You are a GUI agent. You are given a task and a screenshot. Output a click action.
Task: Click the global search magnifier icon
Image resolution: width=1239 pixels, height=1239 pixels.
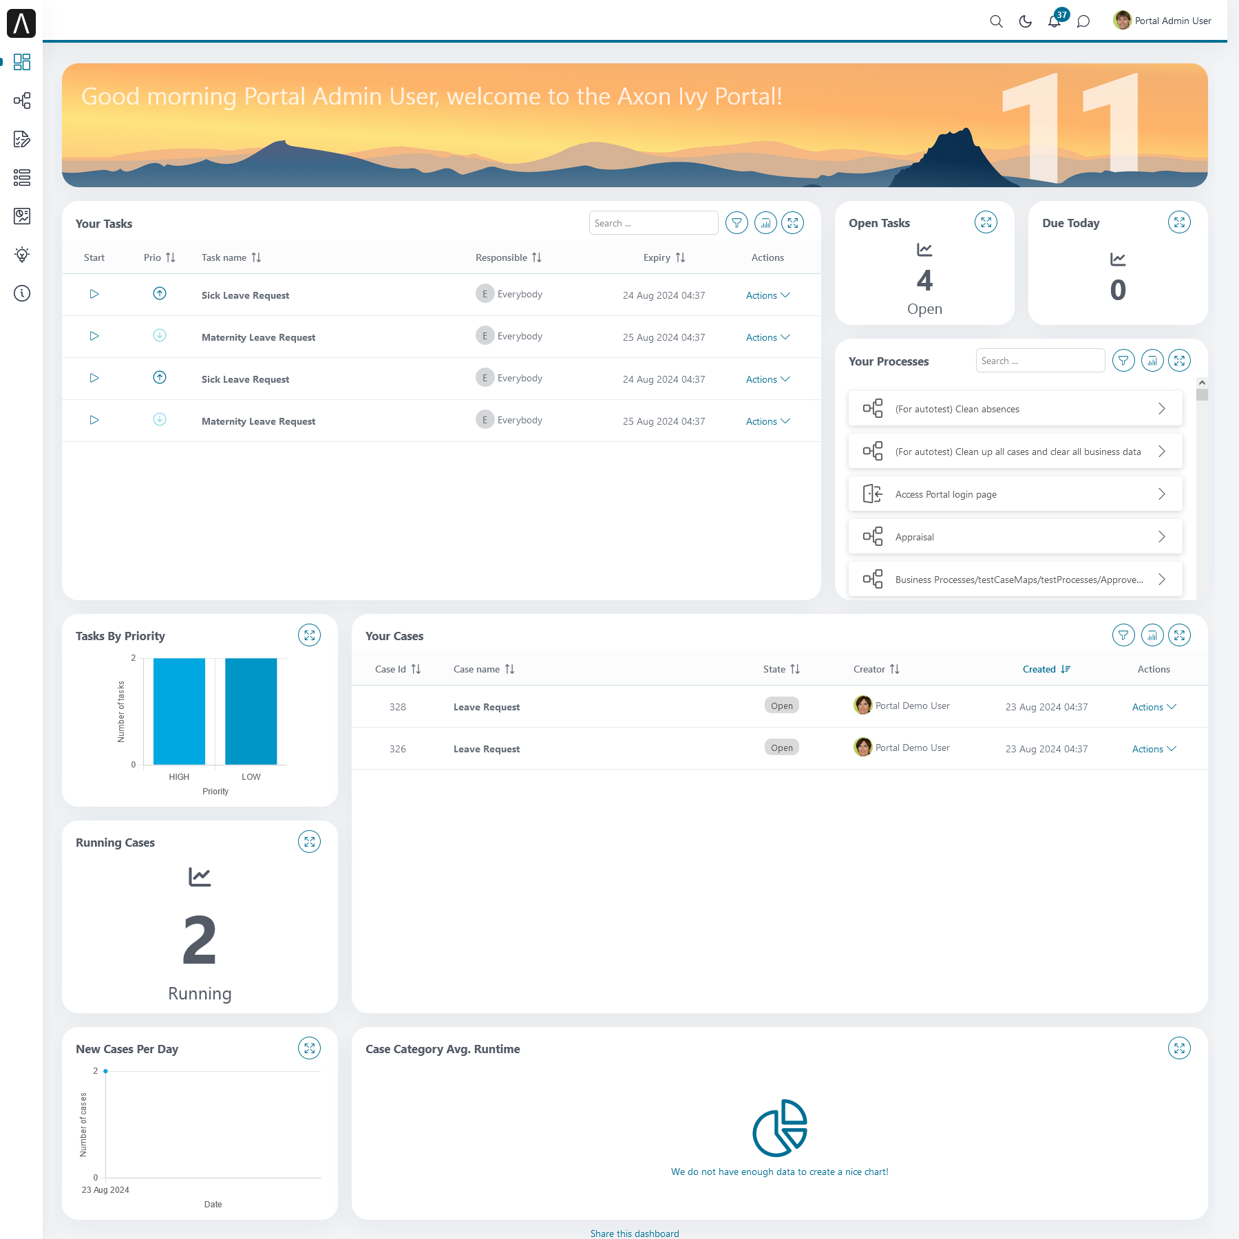[x=996, y=21]
